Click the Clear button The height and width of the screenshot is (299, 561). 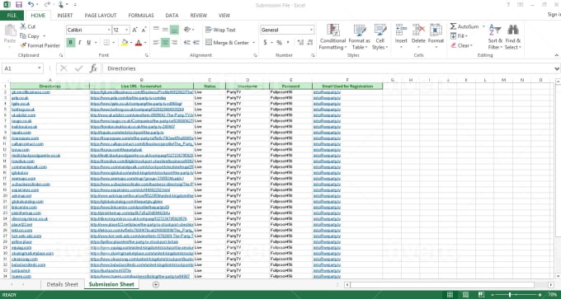coord(461,45)
